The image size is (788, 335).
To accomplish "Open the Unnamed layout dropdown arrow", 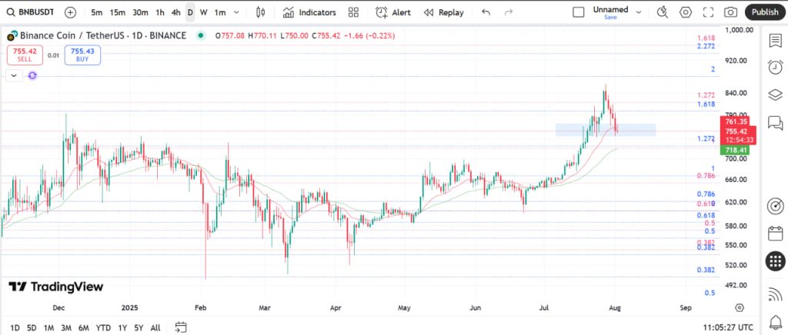I will point(639,12).
